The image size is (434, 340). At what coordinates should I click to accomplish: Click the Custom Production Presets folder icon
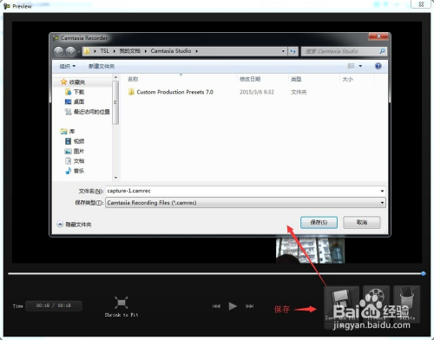[131, 92]
